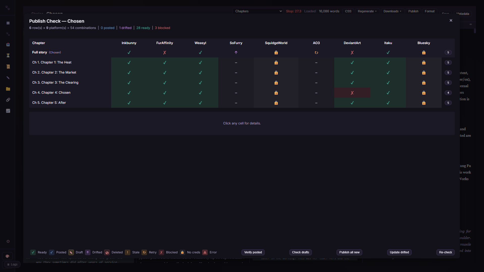Click the '0 posted' summary count

click(107, 28)
